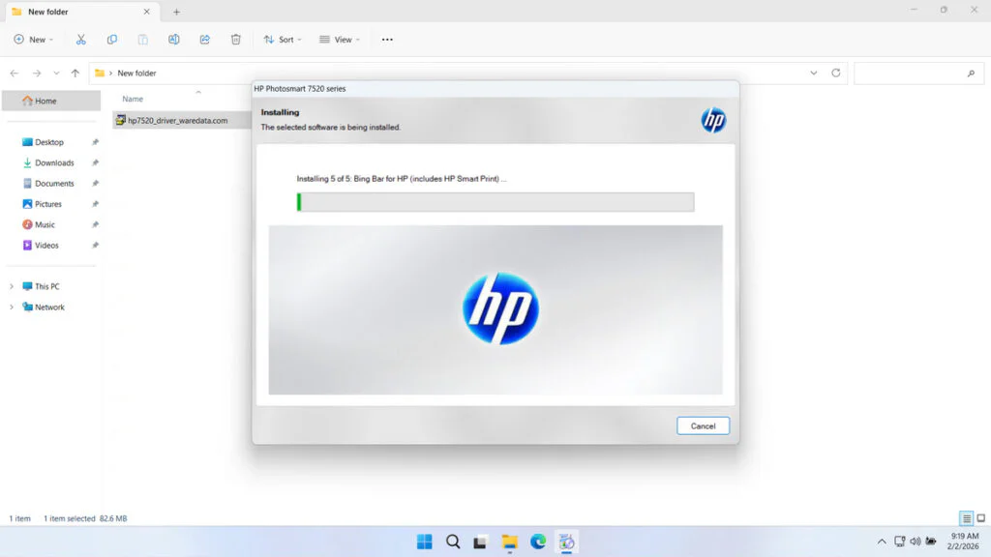Cancel the HP software installation
991x557 pixels.
pyautogui.click(x=703, y=425)
